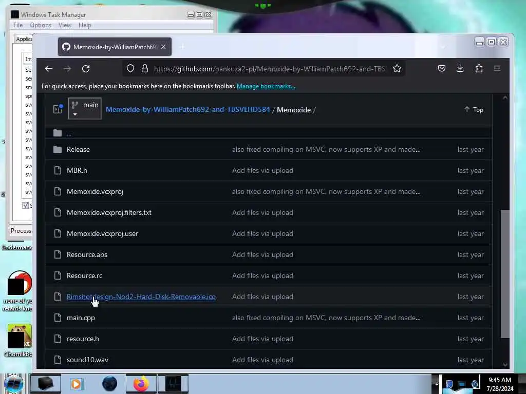526x394 pixels.
Task: Open Release folder commit message
Action: 326,149
